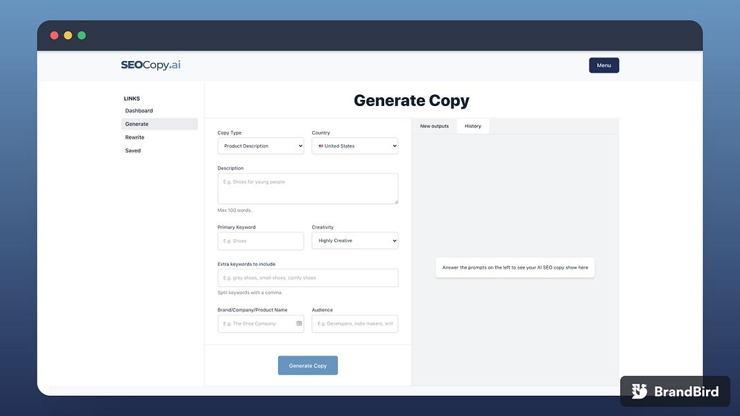This screenshot has height=416, width=740.
Task: Click the Description textarea resize handle
Action: [x=395, y=202]
